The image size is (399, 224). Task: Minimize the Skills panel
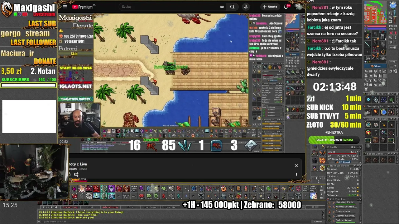point(358,147)
